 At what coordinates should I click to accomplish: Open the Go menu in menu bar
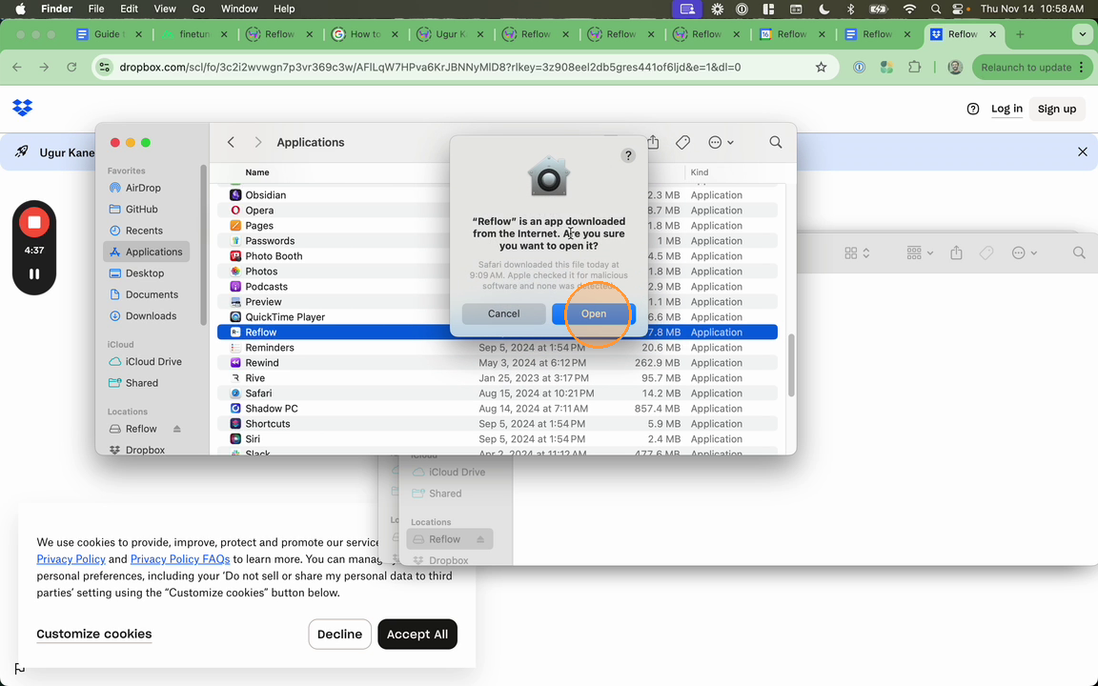(198, 9)
